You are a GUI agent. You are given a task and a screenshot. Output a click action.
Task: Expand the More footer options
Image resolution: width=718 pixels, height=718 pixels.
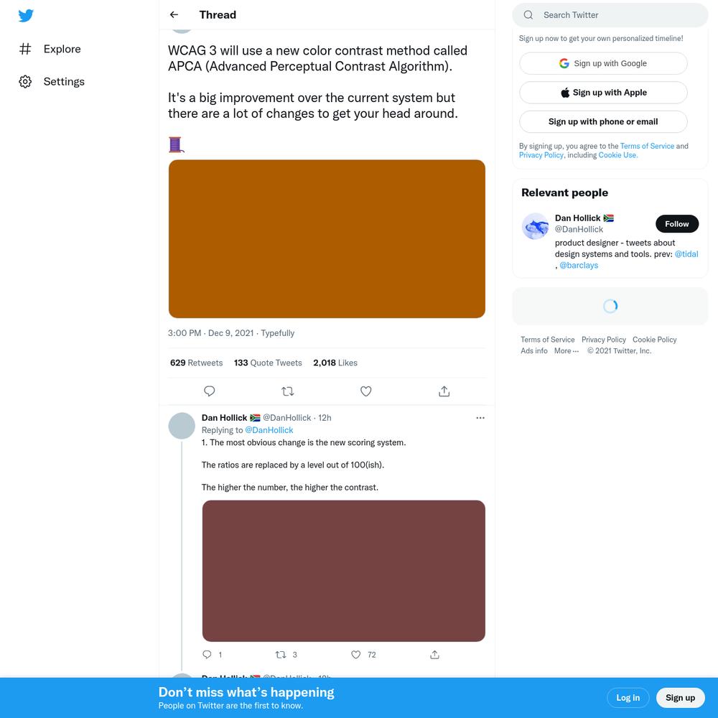coord(567,351)
